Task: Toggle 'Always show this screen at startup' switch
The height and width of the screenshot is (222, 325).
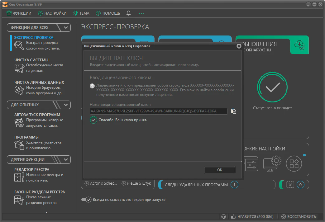Action: (x=86, y=200)
